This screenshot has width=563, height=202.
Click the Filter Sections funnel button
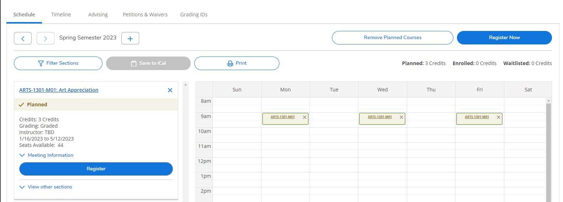point(58,63)
